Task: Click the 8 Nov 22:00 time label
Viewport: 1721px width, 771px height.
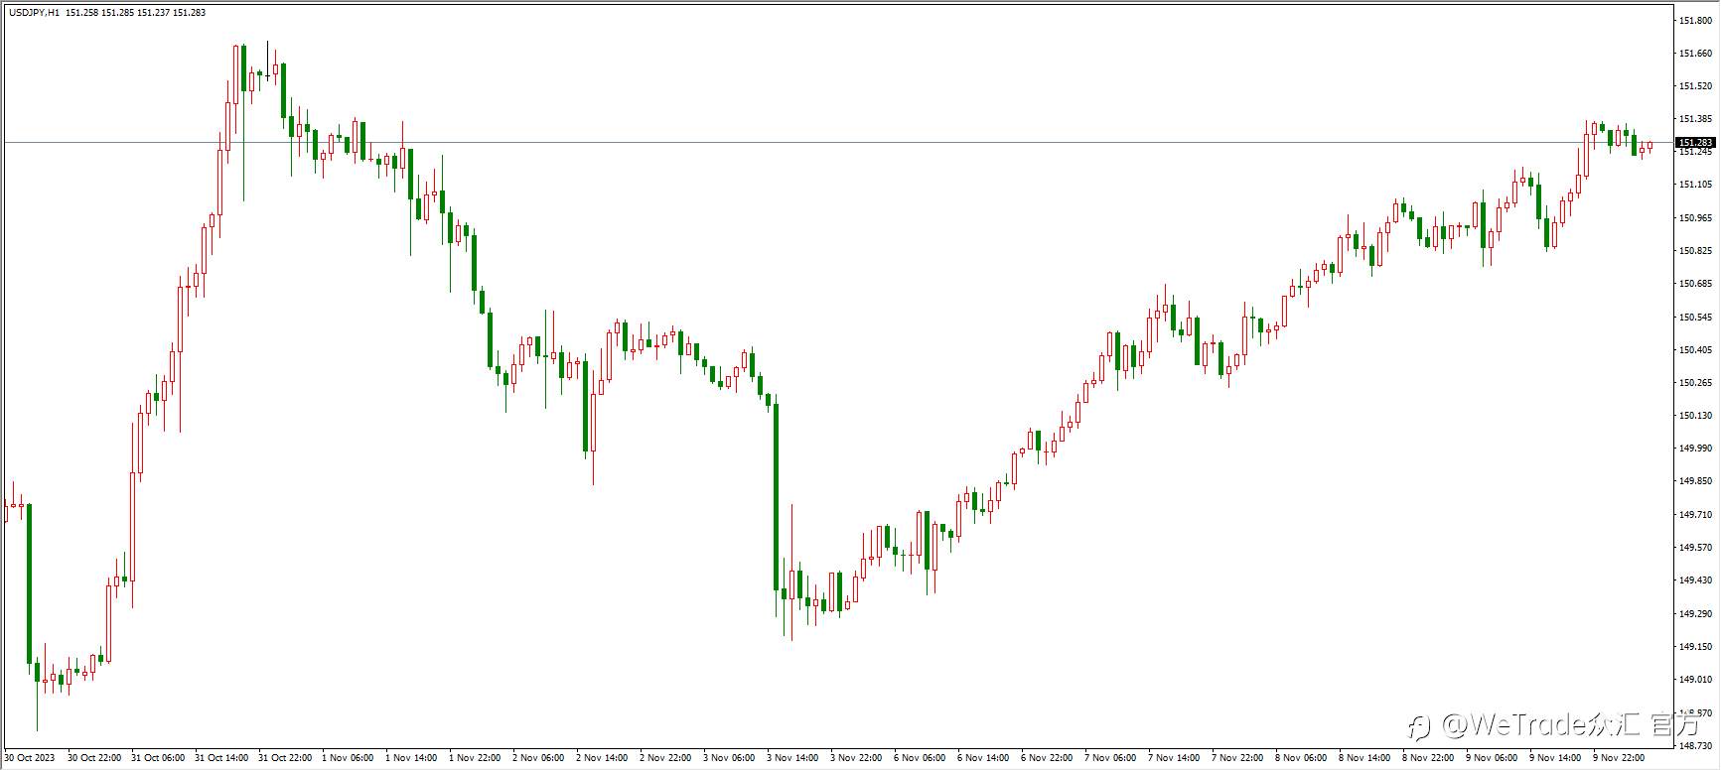Action: pos(1428,758)
